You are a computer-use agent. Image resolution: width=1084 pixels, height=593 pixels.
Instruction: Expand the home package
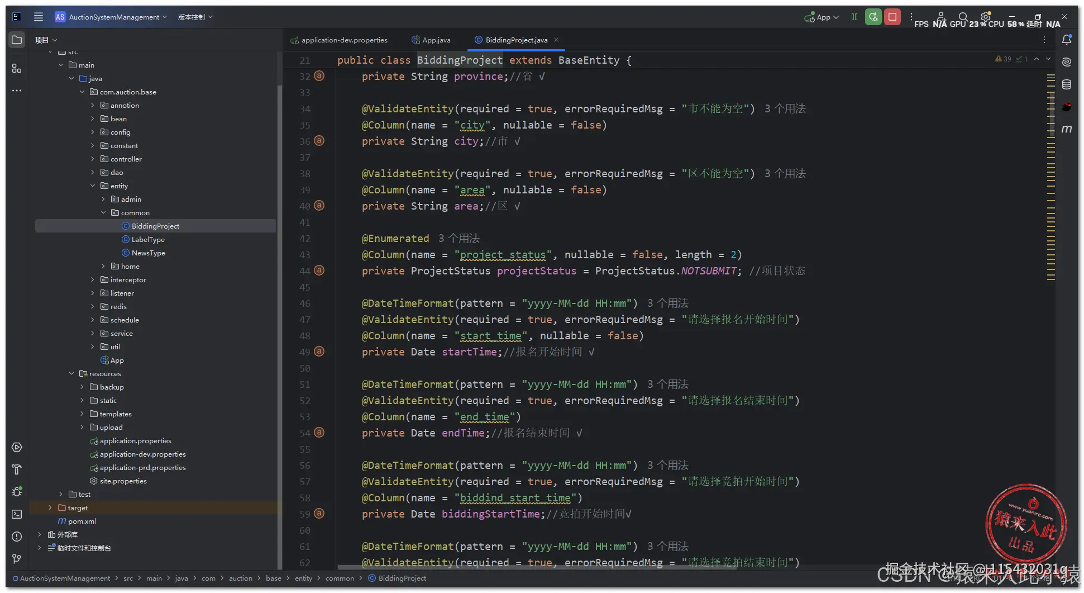[103, 266]
